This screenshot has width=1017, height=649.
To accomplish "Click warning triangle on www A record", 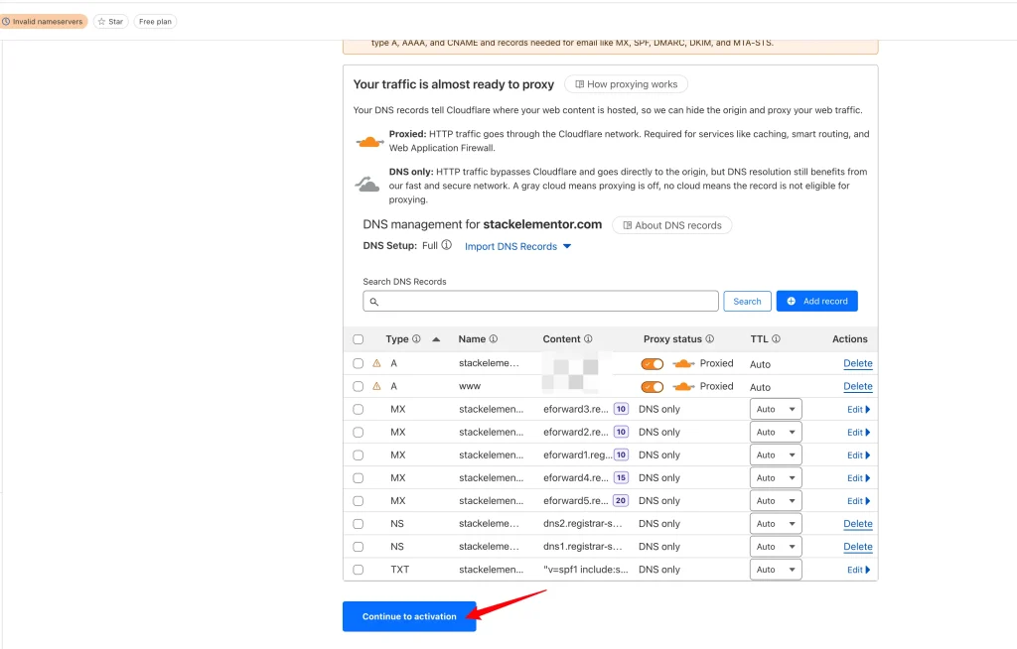I will click(x=376, y=386).
